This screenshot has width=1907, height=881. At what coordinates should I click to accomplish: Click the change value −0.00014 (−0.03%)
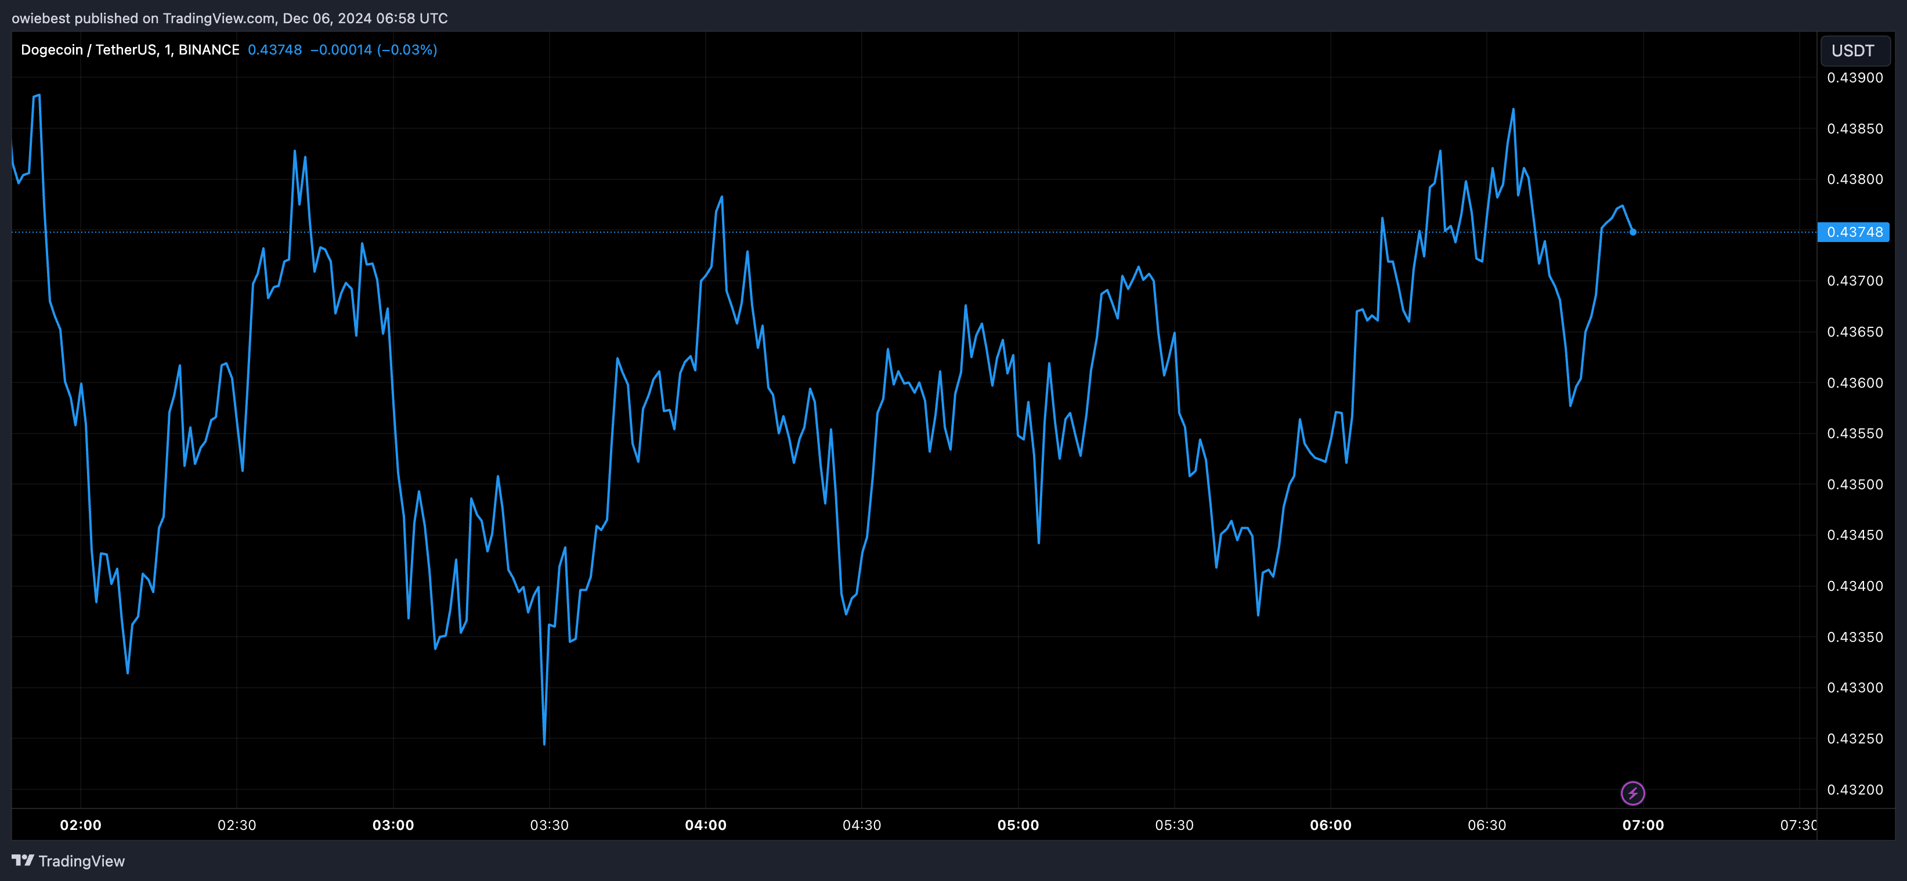point(374,49)
